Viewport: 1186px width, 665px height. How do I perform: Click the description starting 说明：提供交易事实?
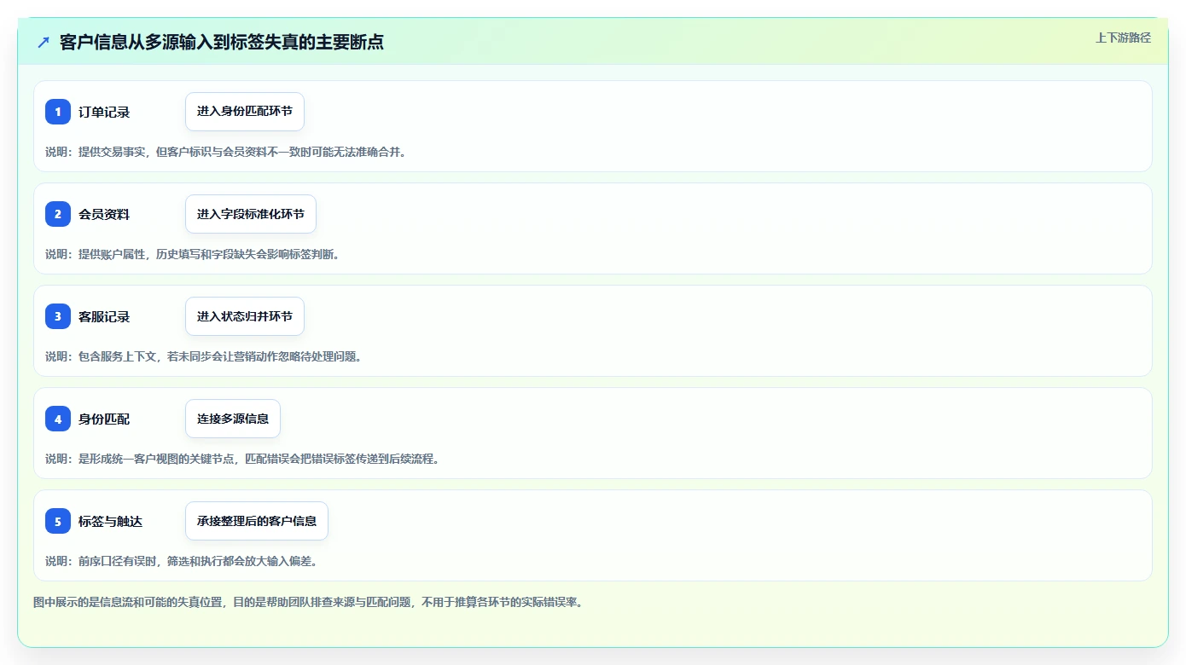(226, 152)
